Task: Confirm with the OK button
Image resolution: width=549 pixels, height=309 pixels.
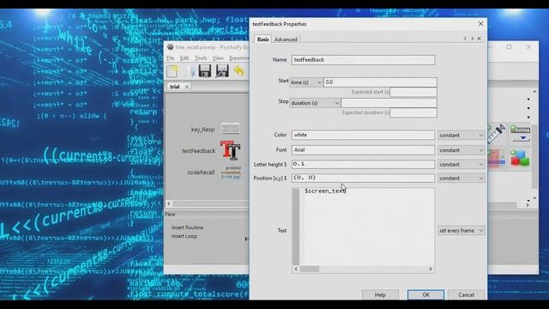Action: pos(425,294)
